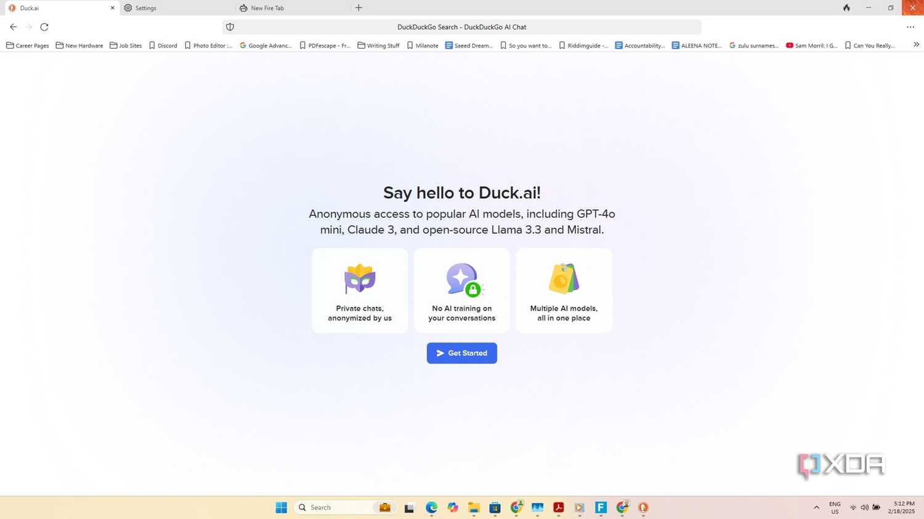
Task: Click the battery icon in tray
Action: [x=876, y=507]
